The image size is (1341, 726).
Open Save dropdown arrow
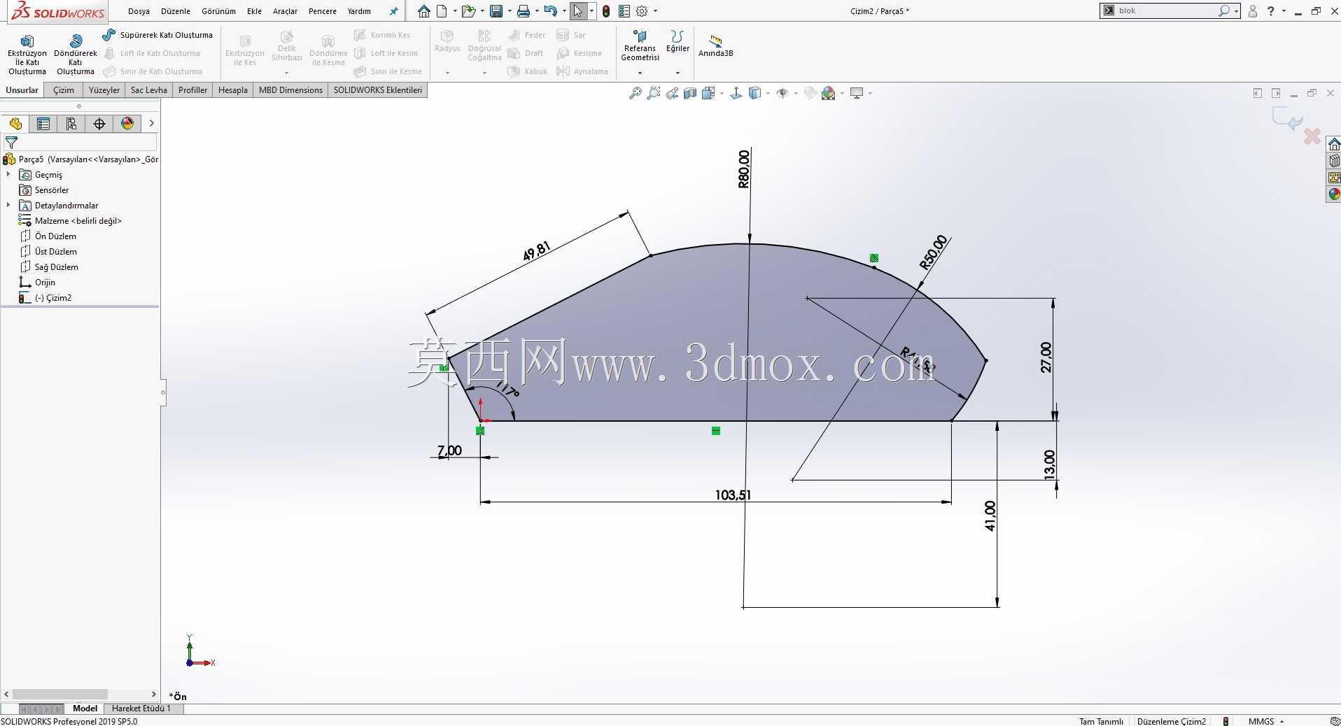click(x=510, y=11)
